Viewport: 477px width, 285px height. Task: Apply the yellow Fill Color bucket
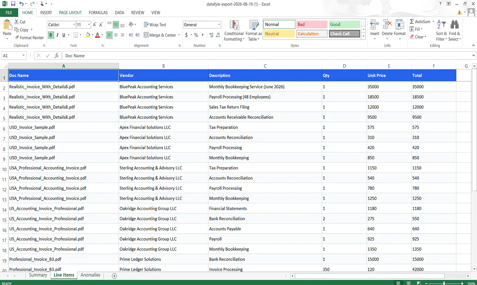pyautogui.click(x=88, y=35)
